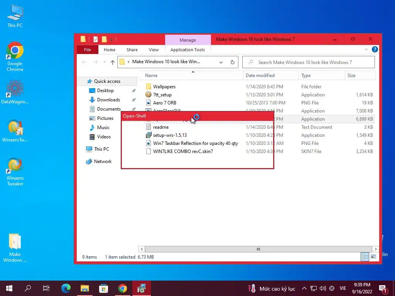Viewport: 395px width, 296px height.
Task: Click the Properties quick toolbar icon
Action: [x=96, y=39]
